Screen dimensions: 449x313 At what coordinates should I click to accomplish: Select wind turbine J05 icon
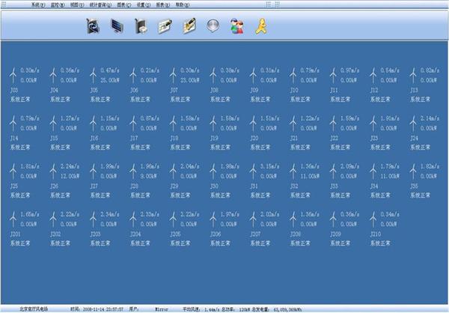(94, 76)
